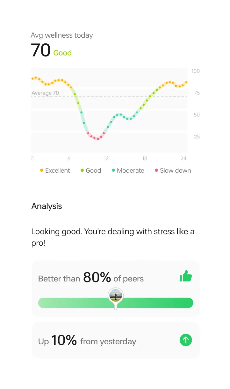Viewport: 230px width, 389px height.
Task: Click the 18 hour mark on chart axis
Action: pos(145,158)
